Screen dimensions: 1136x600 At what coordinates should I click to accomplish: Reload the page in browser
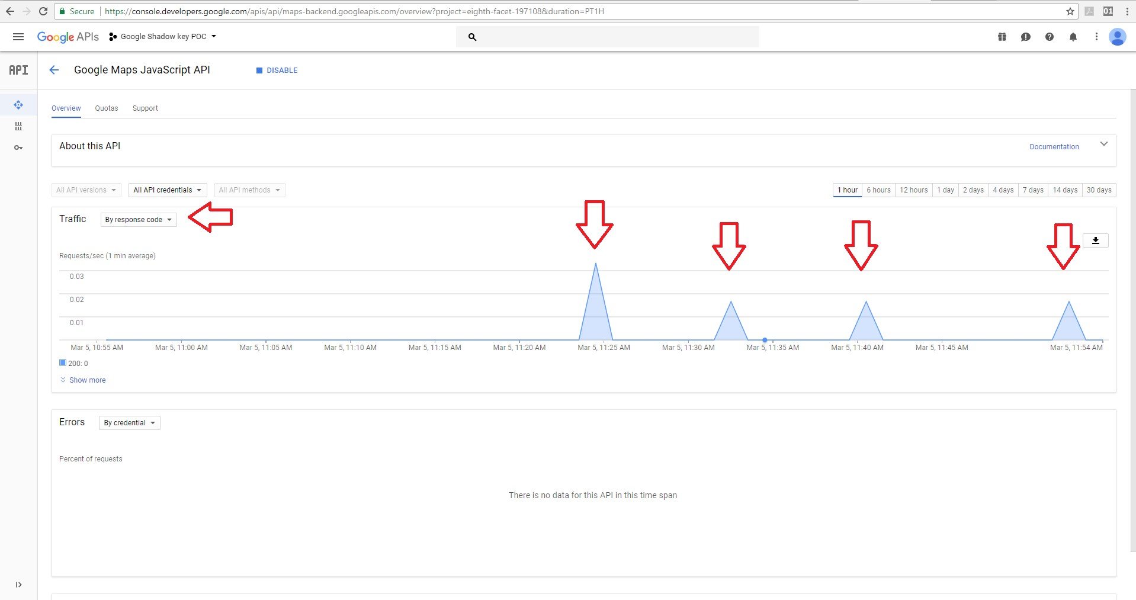click(x=43, y=11)
